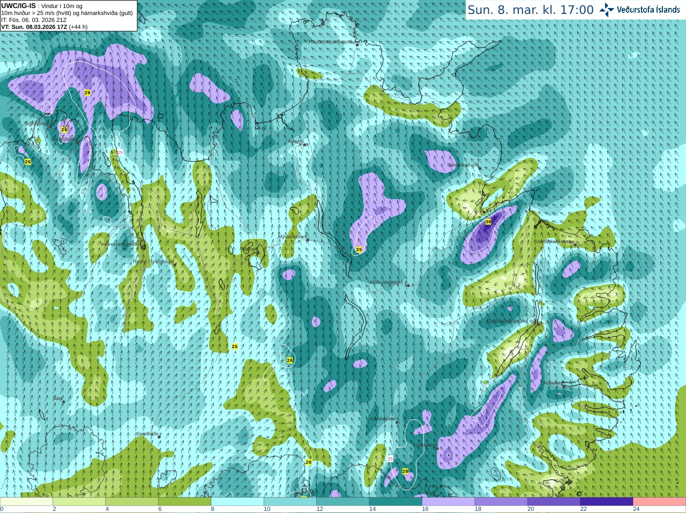Click the white 25 contour label near Ólafsfjörður
686x513 pixels.
pyautogui.click(x=120, y=153)
